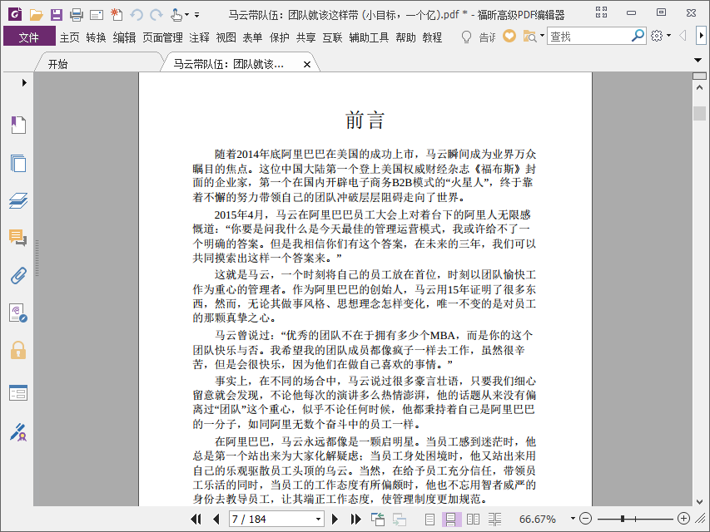Redo the last action
This screenshot has width=710, height=532.
tap(156, 15)
